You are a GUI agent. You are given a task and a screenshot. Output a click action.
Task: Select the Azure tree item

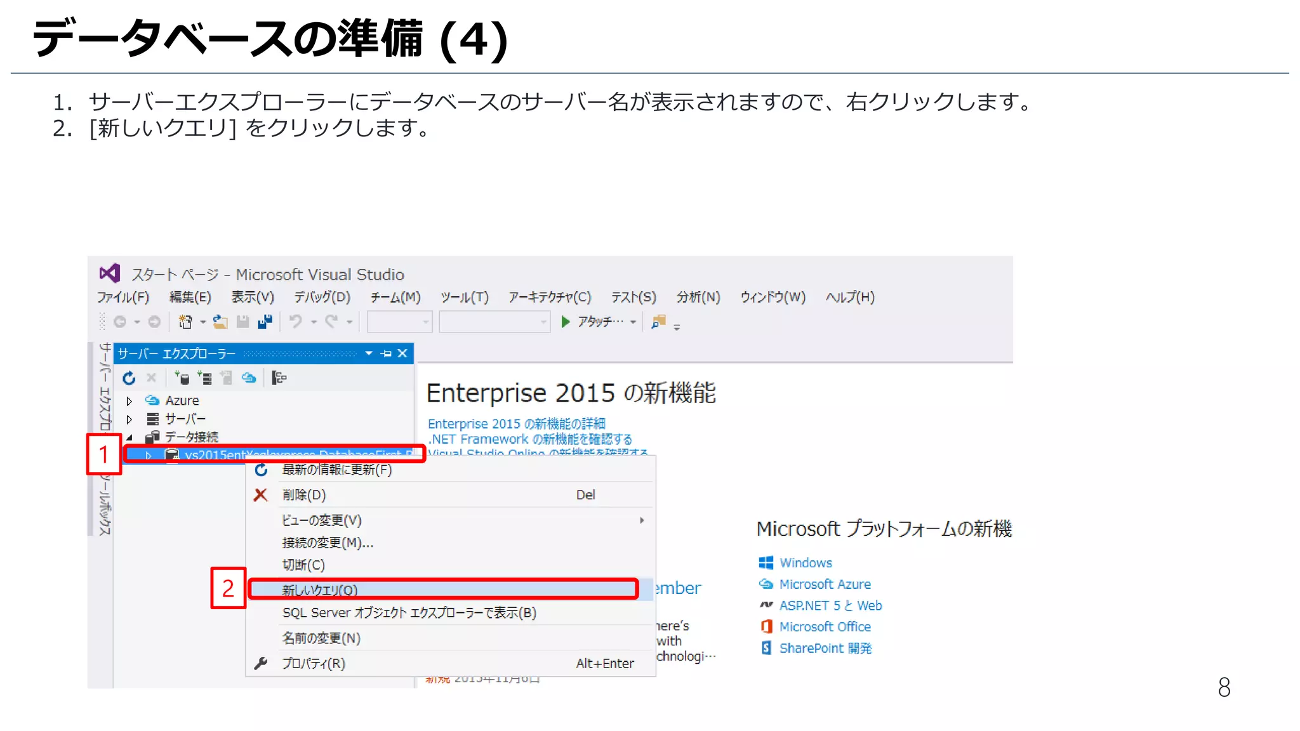pos(182,400)
